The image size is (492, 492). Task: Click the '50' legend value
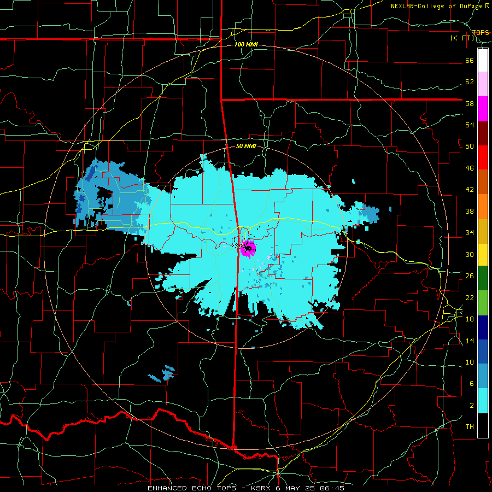[x=470, y=147]
